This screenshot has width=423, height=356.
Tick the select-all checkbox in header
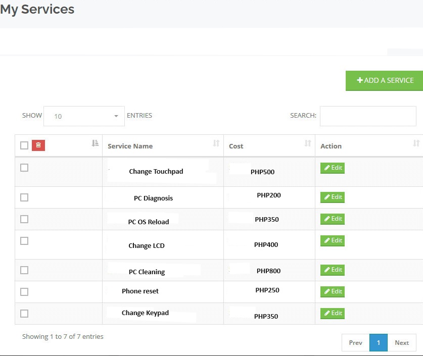pyautogui.click(x=24, y=145)
